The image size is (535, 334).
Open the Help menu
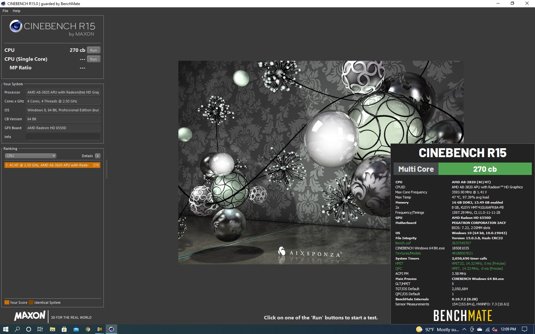pyautogui.click(x=17, y=11)
